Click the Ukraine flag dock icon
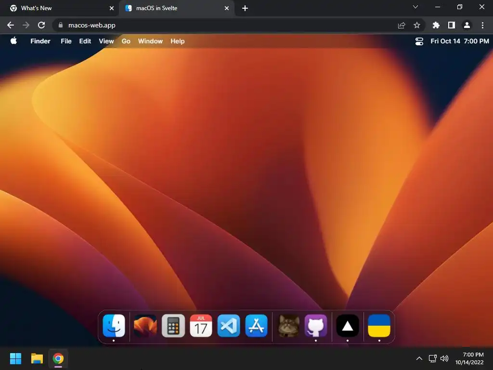Viewport: 493px width, 370px height. click(379, 326)
